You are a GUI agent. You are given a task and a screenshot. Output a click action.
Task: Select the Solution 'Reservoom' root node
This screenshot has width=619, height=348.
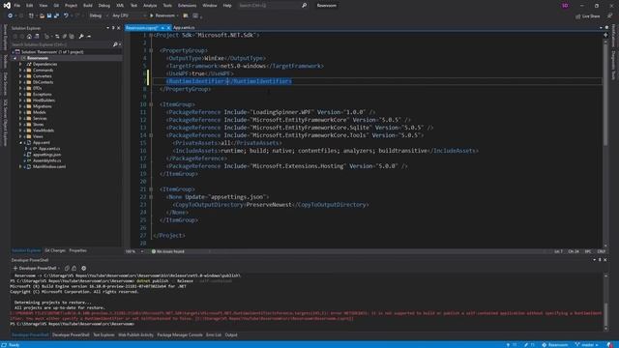pos(52,51)
